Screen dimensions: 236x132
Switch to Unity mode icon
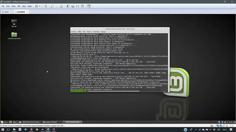(x=82, y=6)
